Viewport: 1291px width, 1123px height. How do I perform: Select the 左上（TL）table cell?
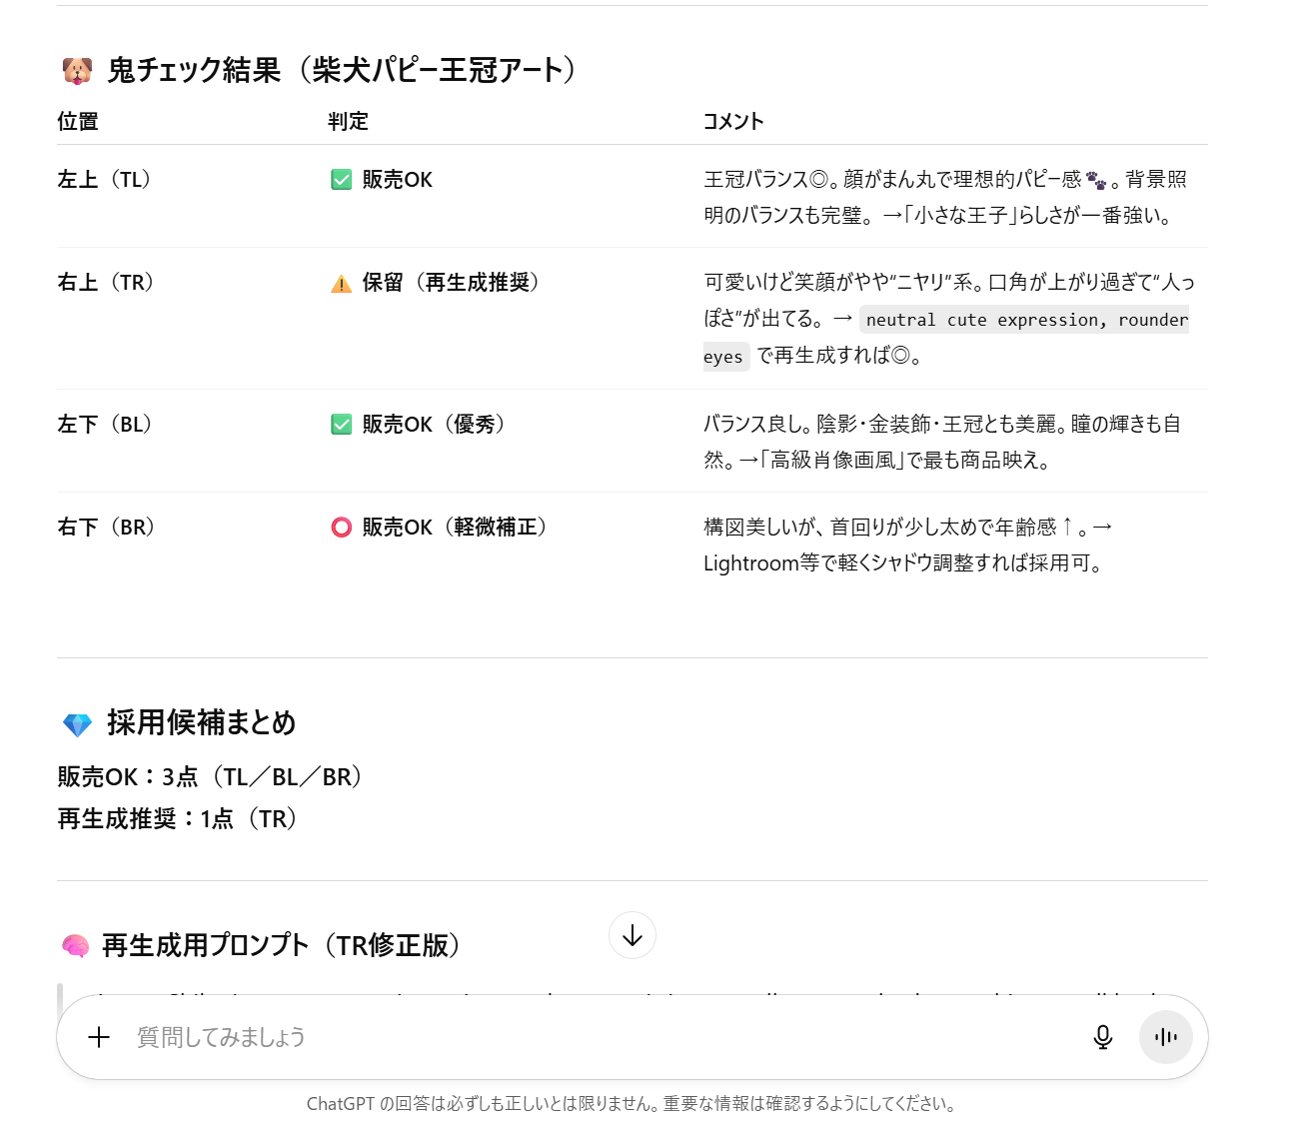(x=105, y=180)
